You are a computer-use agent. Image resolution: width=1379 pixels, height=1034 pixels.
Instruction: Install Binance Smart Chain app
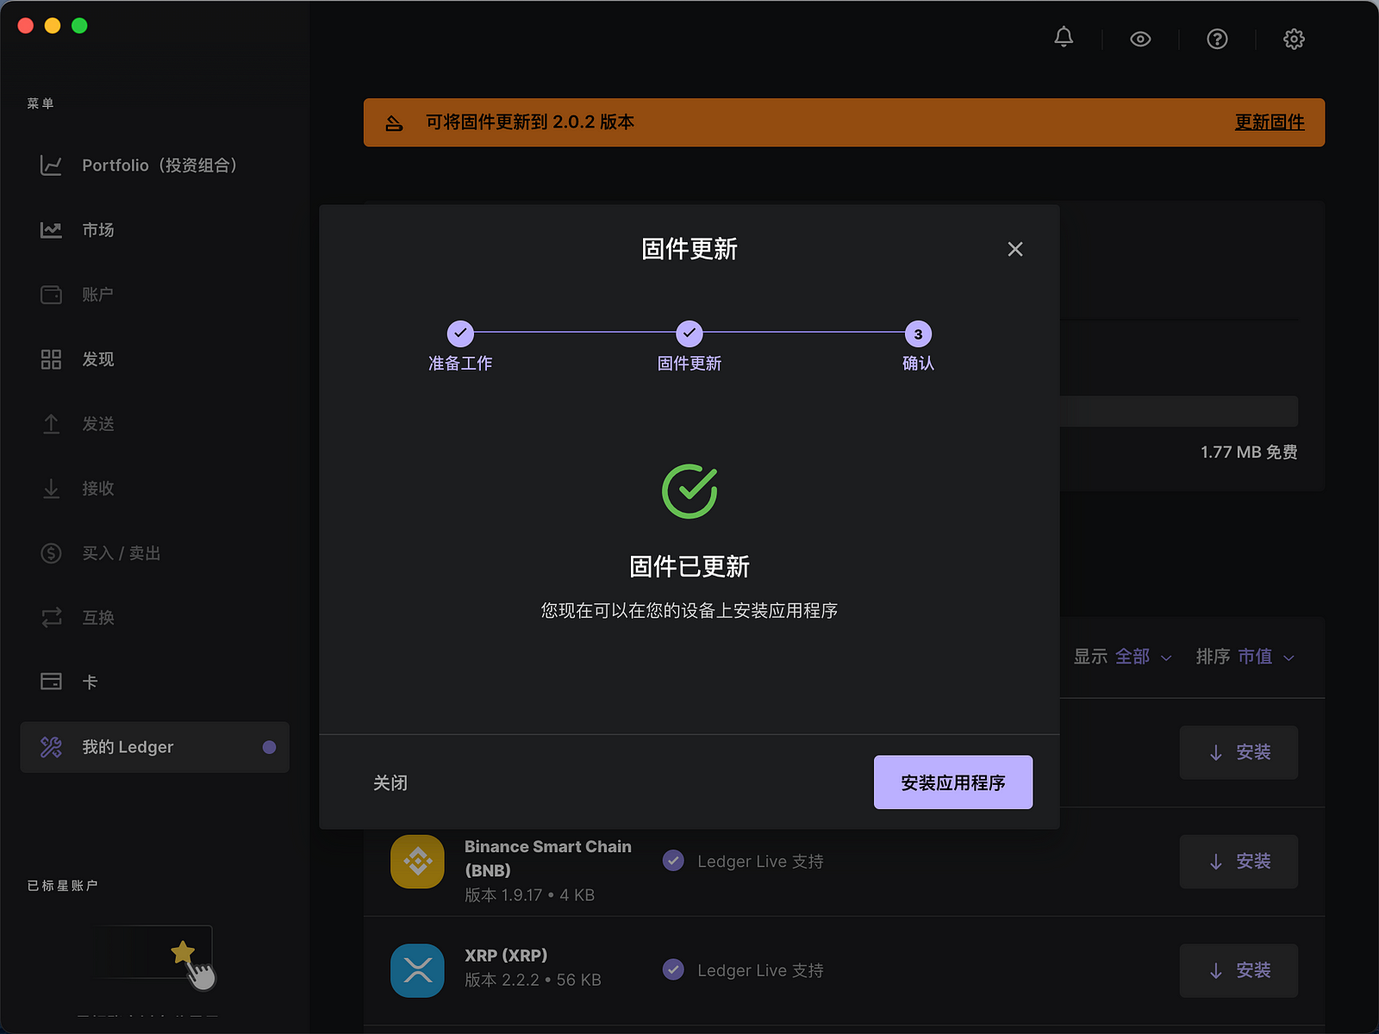point(1239,862)
